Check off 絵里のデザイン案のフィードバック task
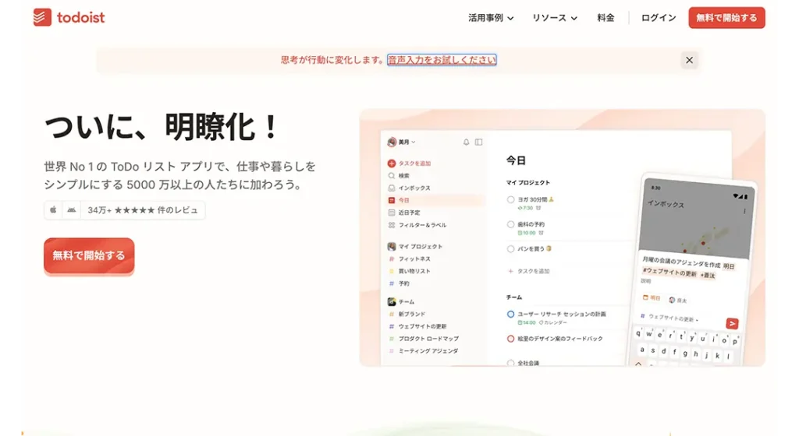This screenshot has height=436, width=799. pyautogui.click(x=510, y=339)
